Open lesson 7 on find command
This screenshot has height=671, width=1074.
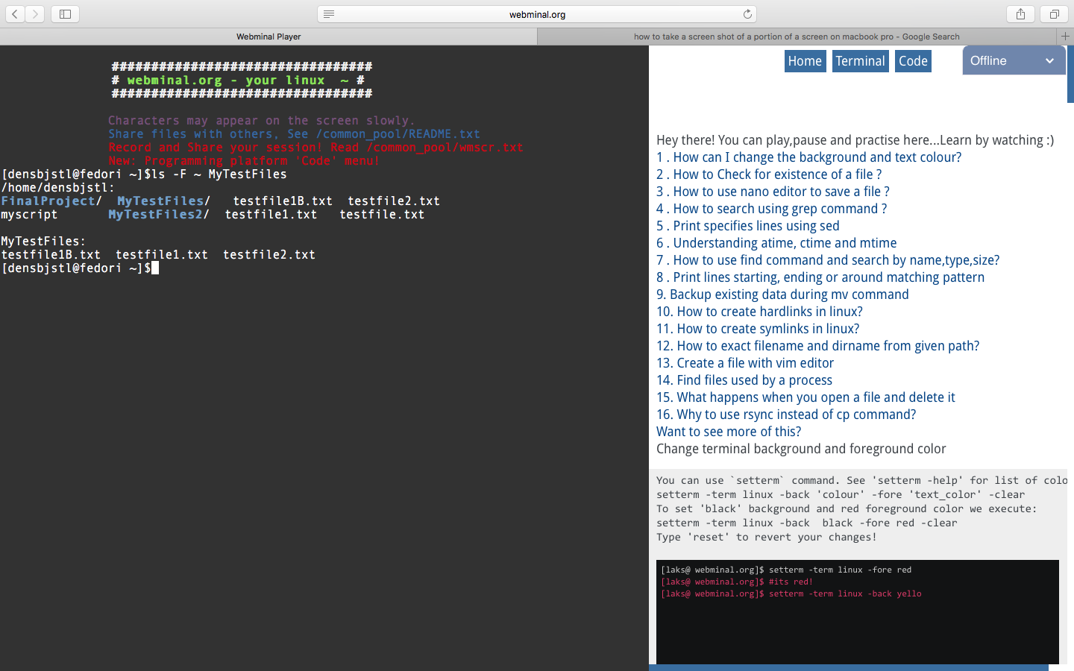click(828, 260)
